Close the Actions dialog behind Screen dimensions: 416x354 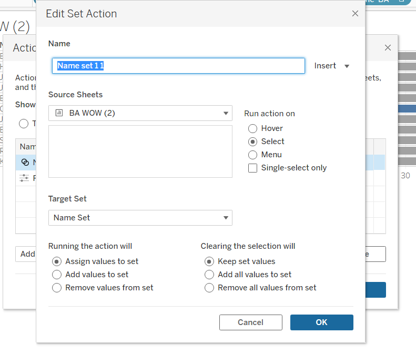tap(388, 47)
